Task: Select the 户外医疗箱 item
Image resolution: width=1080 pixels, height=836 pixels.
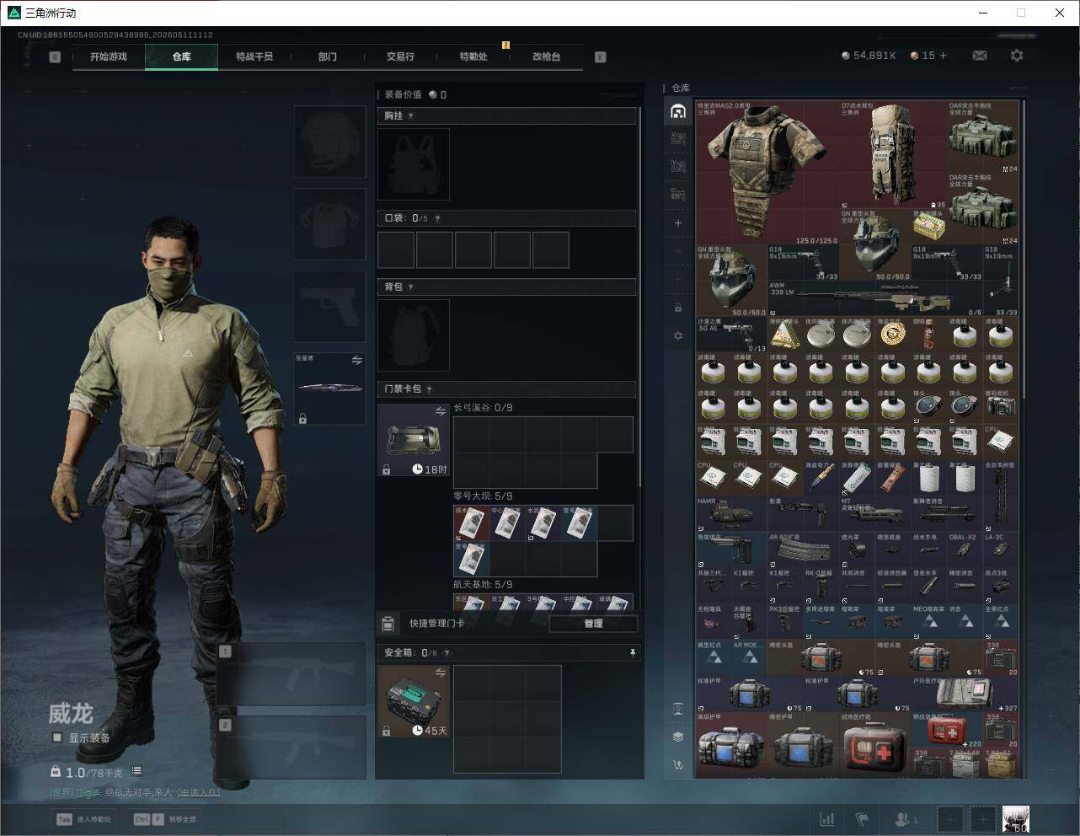Action: click(x=965, y=694)
